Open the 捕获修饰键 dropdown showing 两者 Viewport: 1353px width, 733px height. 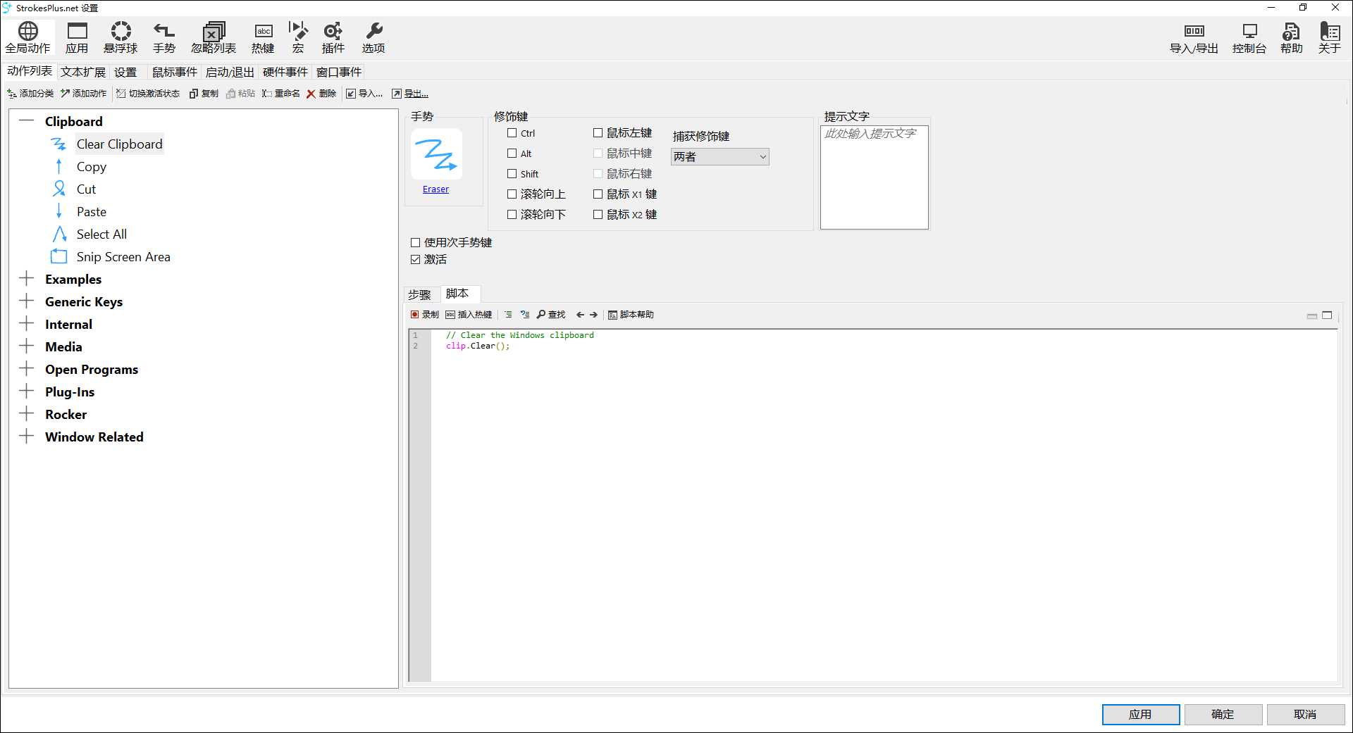(719, 157)
